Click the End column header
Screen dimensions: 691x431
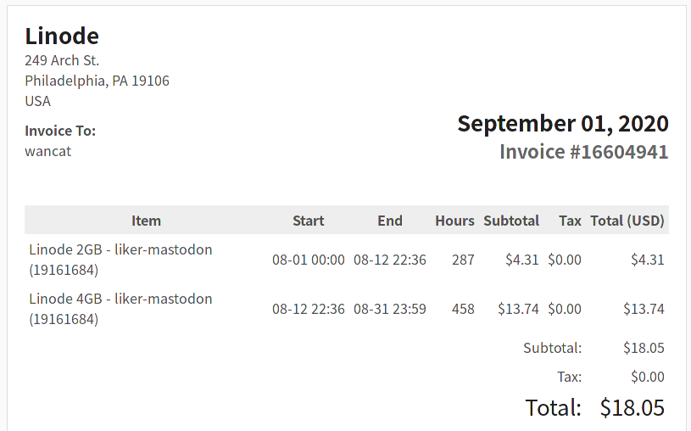pos(389,220)
